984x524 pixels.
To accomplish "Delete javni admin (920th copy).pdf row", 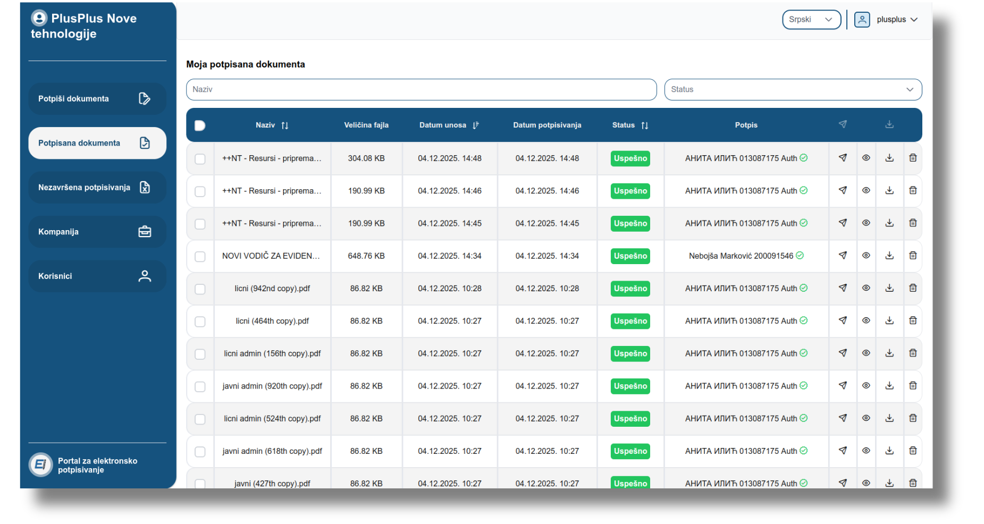I will (x=913, y=386).
